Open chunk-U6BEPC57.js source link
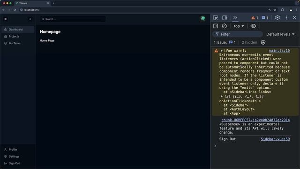 click(x=255, y=120)
